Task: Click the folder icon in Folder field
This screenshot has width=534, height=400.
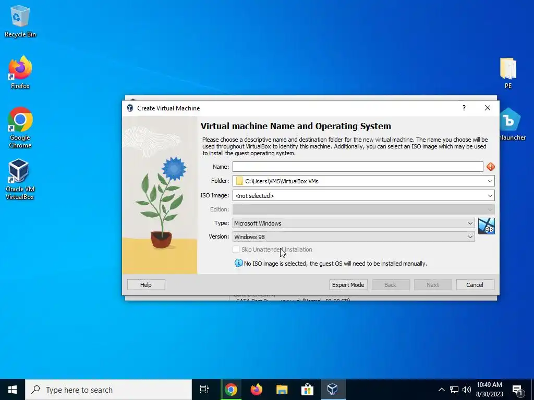Action: (x=239, y=181)
